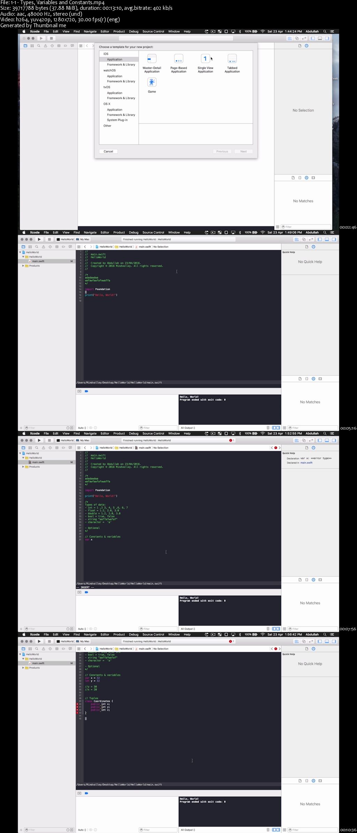Select tvOS Application category in template list
357x833 pixels.
(115, 93)
